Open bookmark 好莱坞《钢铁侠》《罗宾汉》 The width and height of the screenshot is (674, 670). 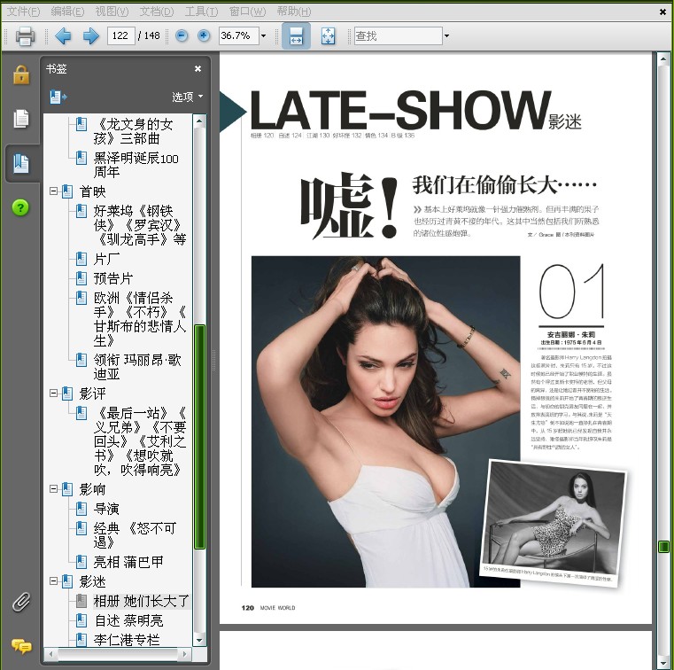point(140,225)
